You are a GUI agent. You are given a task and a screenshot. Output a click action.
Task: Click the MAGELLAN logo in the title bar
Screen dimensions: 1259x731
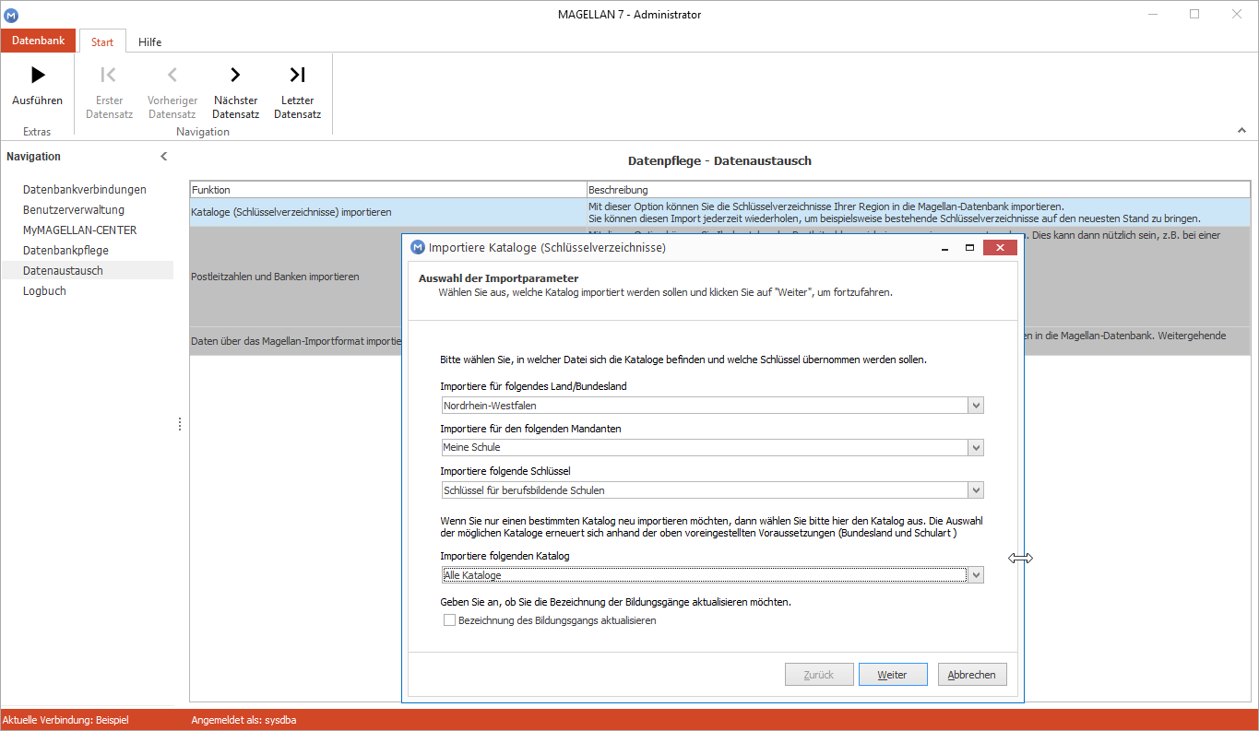[11, 15]
